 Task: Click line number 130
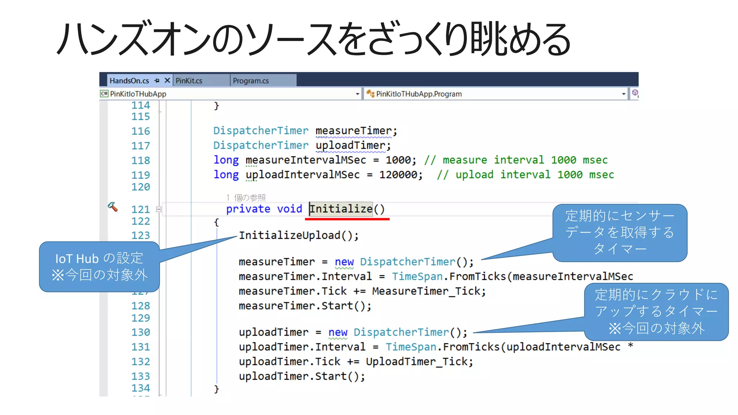(x=141, y=332)
